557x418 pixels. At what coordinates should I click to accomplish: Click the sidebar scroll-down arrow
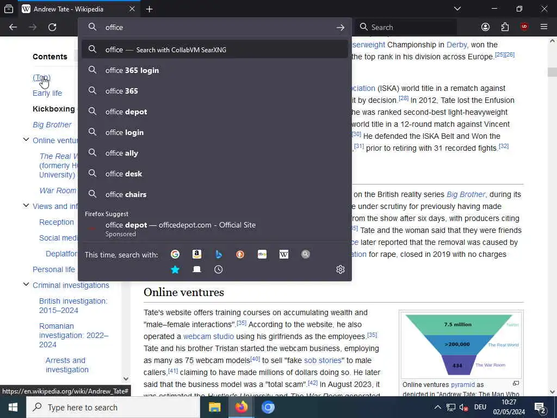pyautogui.click(x=126, y=379)
